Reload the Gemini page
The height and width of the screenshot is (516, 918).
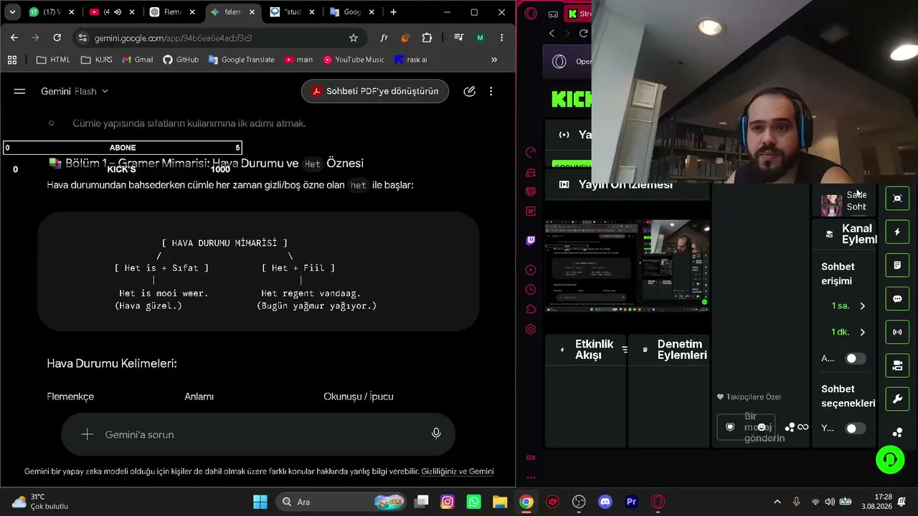click(x=57, y=38)
